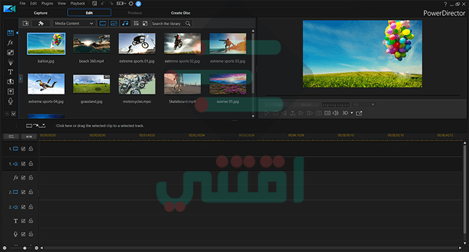Image resolution: width=469 pixels, height=252 pixels.
Task: Open the 3D mode dropdown arrow
Action: [x=352, y=113]
